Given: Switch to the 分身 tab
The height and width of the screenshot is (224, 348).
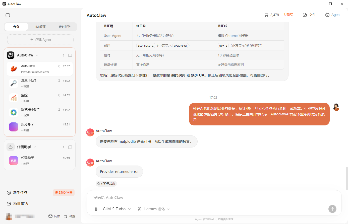Looking at the screenshot, I should (x=16, y=27).
